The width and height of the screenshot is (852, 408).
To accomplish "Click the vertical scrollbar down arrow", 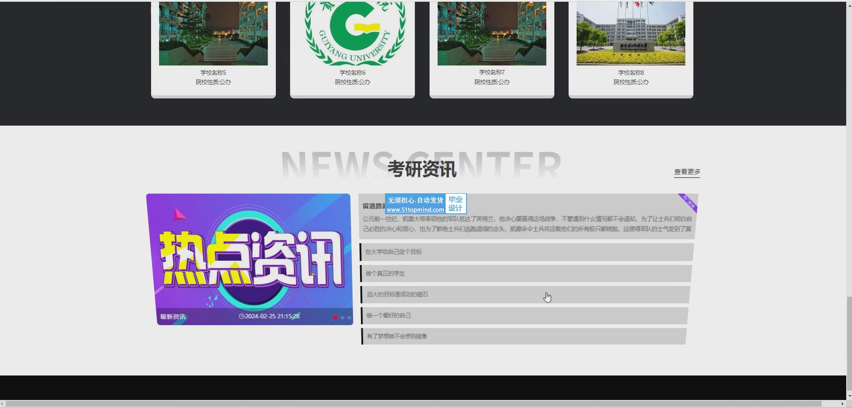I will (x=849, y=396).
